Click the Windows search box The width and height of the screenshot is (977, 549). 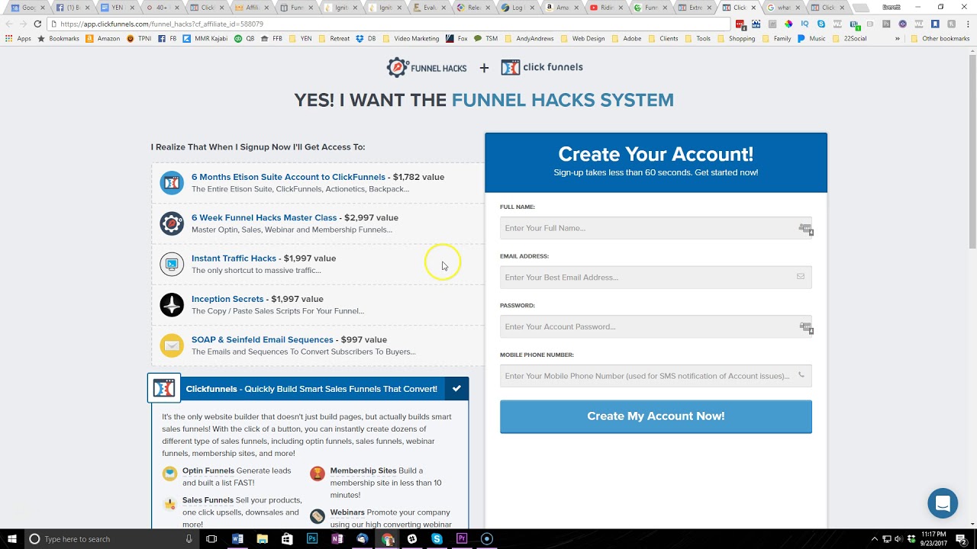(x=111, y=539)
